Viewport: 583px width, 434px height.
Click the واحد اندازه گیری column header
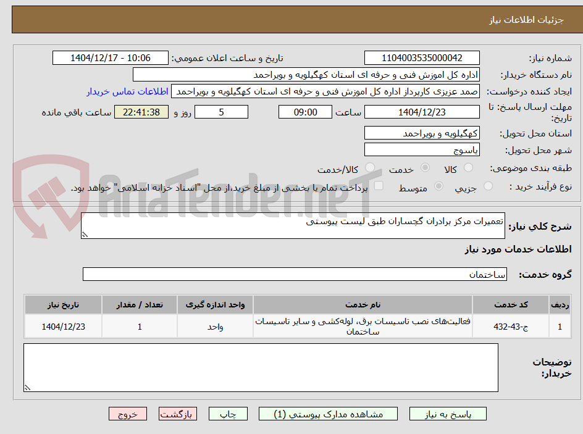tap(216, 305)
